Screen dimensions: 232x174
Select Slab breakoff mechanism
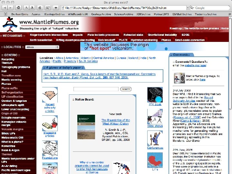[107, 40]
